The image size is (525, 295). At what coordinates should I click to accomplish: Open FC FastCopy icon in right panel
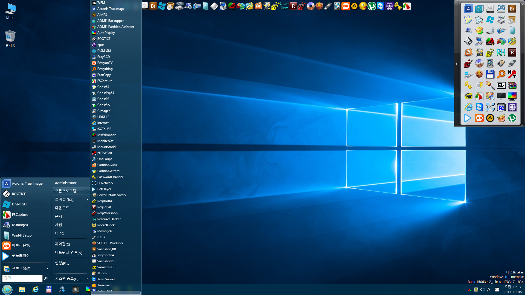[501, 107]
